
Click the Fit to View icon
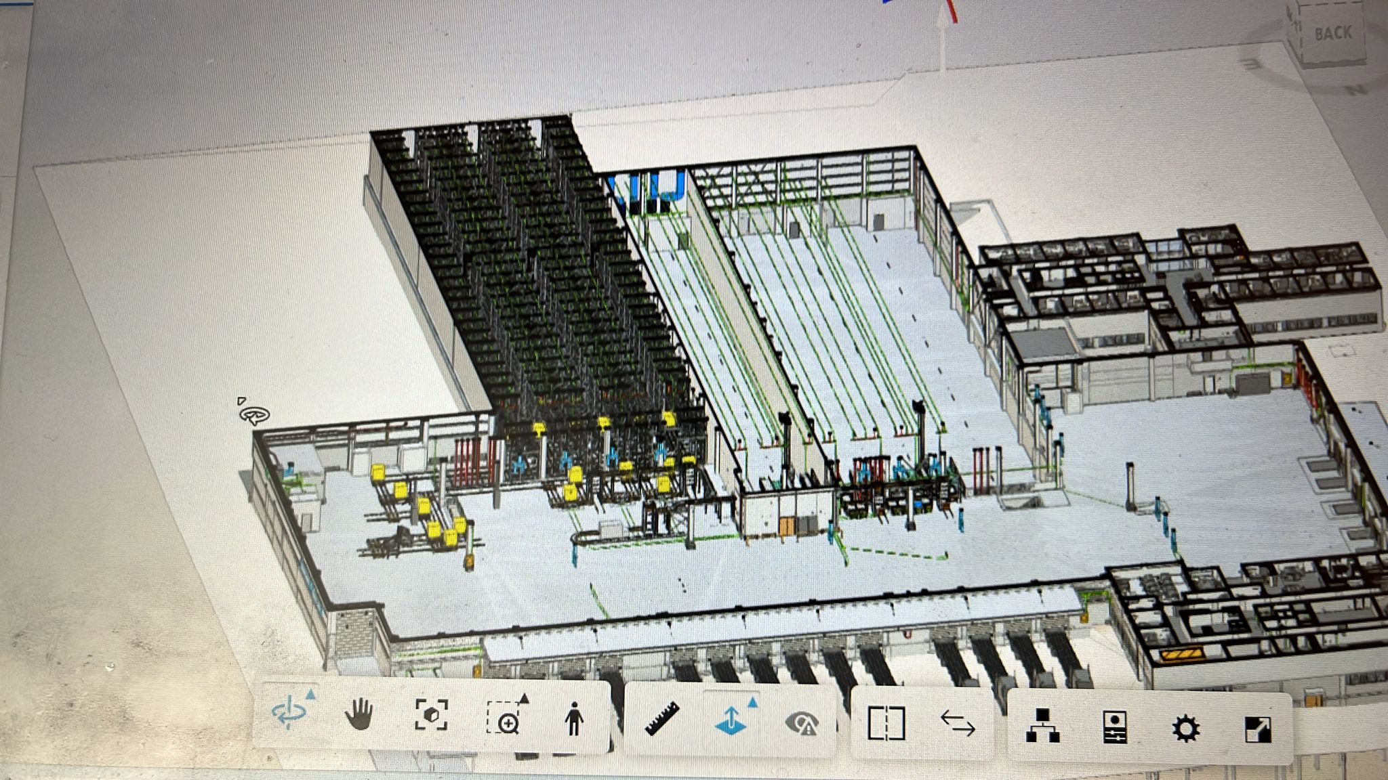(x=431, y=715)
